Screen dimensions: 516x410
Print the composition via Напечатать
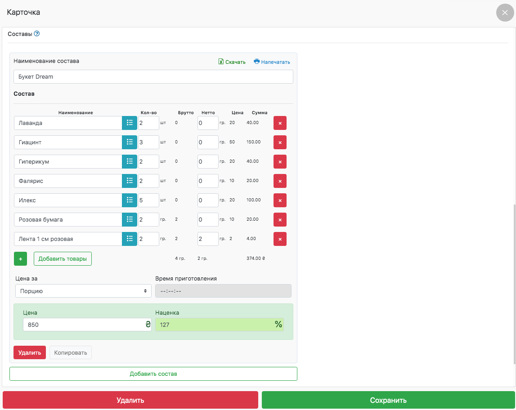(272, 62)
